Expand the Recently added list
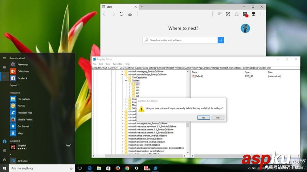 click(x=15, y=85)
